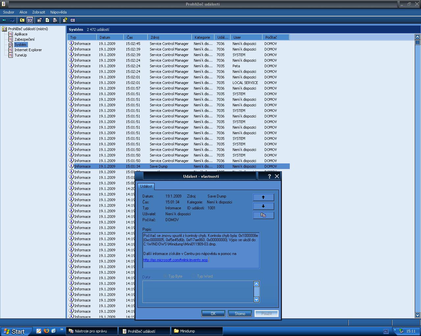Image resolution: width=421 pixels, height=336 pixels.
Task: Select the Prohlížeč událostí (místní) root node
Action: (28, 29)
